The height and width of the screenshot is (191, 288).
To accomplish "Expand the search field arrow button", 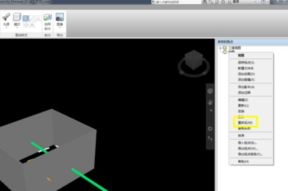I will (153, 2).
